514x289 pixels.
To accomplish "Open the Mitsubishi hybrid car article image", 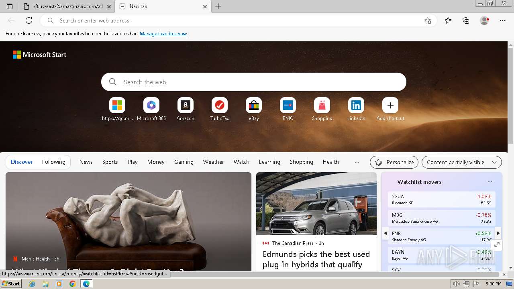I will (x=316, y=204).
